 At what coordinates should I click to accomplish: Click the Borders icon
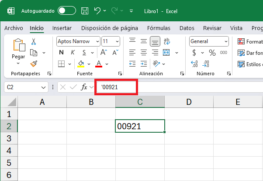click(62, 64)
